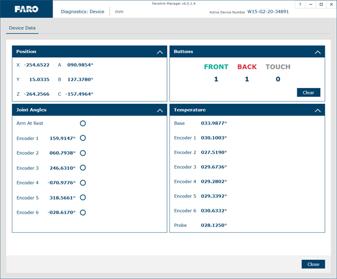
Task: Click the Encoder 4 joint angle indicator circle
Action: (83, 183)
